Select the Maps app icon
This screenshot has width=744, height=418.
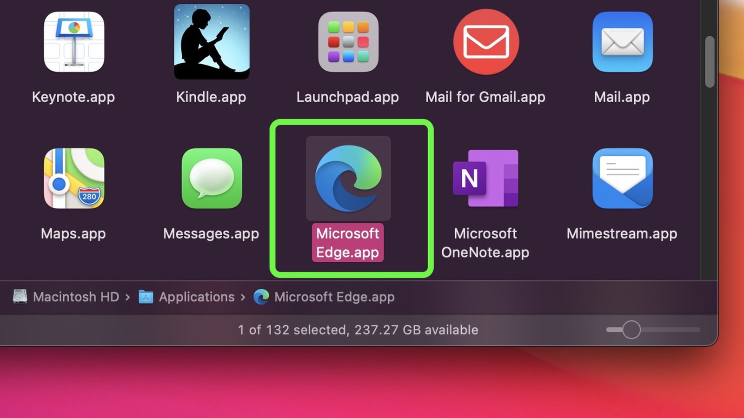pos(74,179)
